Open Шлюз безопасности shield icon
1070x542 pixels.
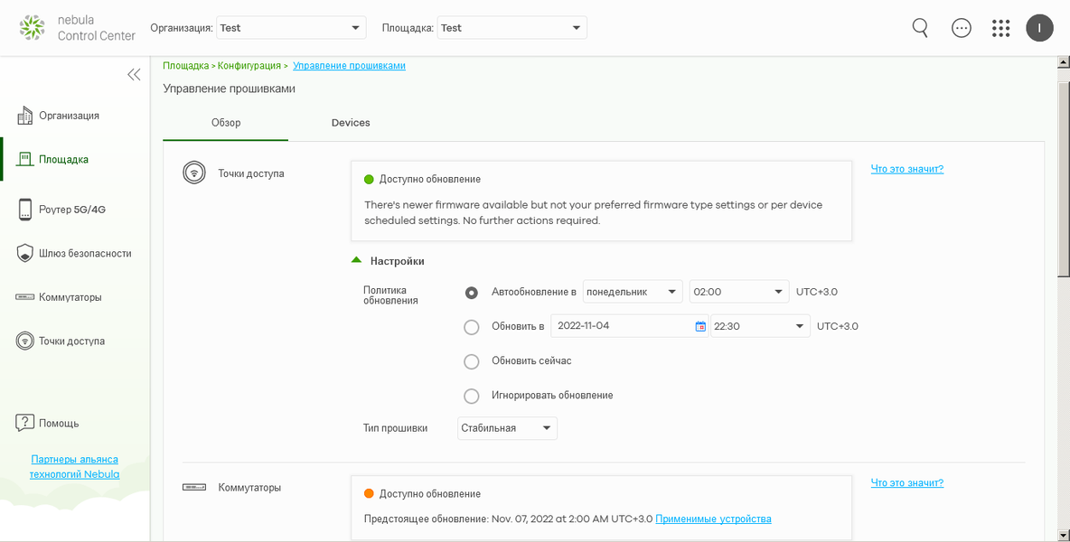[x=25, y=254]
